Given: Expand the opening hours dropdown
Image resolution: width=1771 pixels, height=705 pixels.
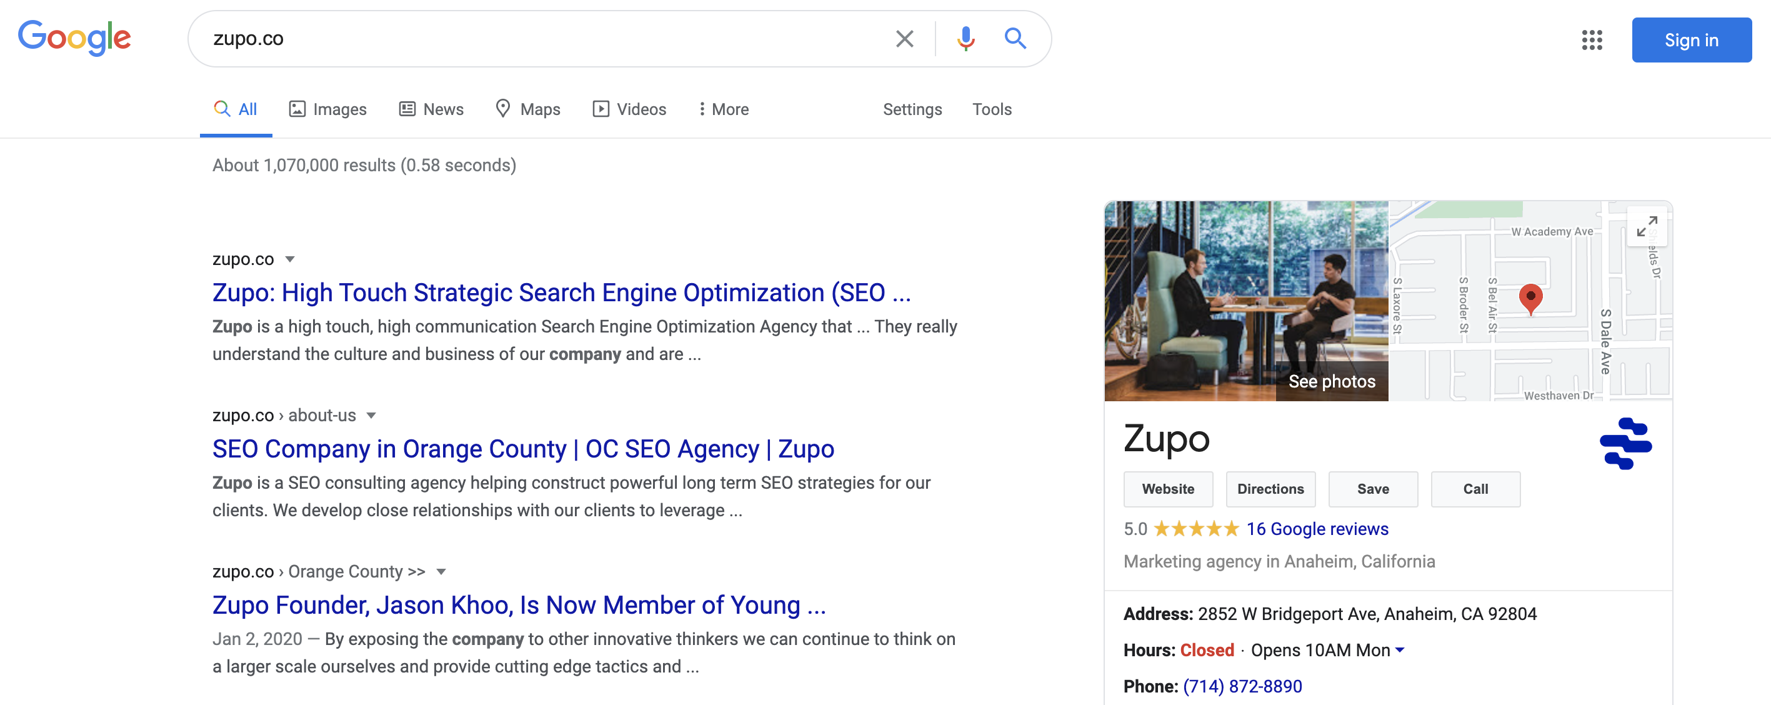Looking at the screenshot, I should 1400,650.
